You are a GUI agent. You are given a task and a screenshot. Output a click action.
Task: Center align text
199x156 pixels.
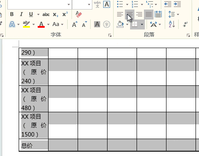(130, 14)
